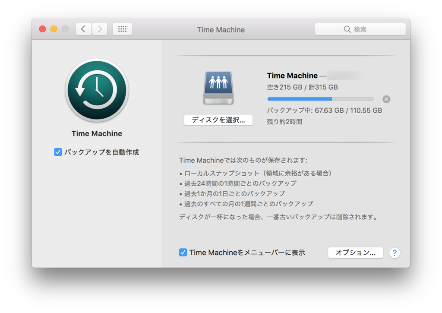Click the large Time Machine clock icon
Image resolution: width=442 pixels, height=313 pixels.
(97, 90)
